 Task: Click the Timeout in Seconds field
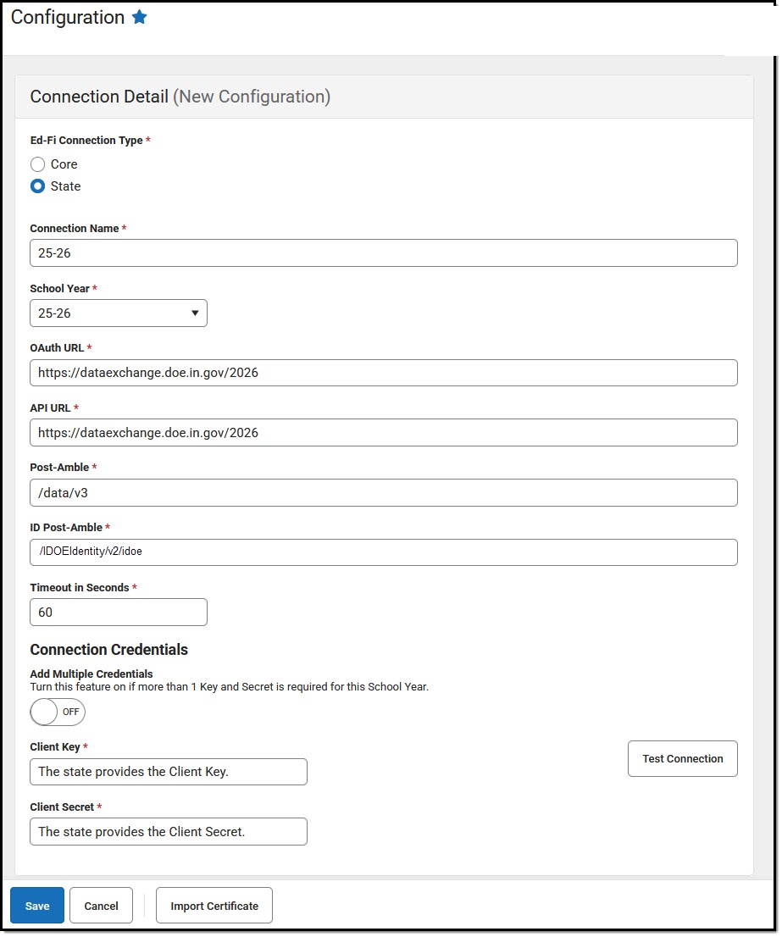119,613
